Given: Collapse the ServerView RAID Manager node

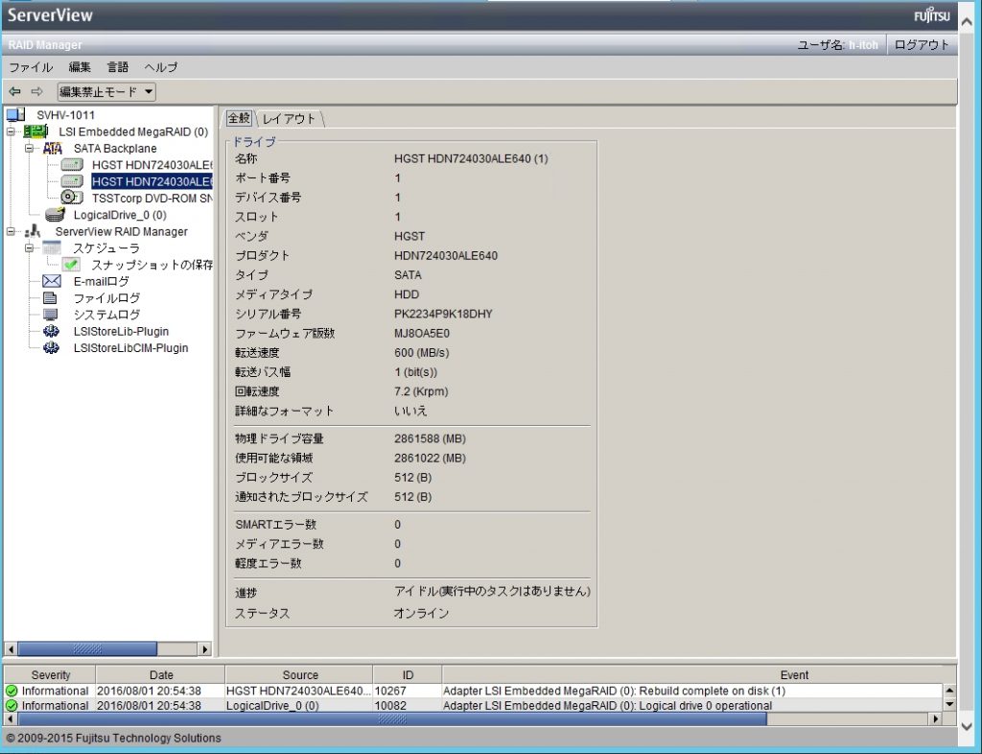Looking at the screenshot, I should (x=11, y=232).
